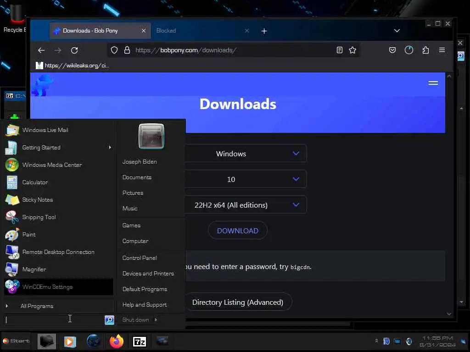Open the website hamburger navigation menu
This screenshot has height=352, width=470.
tap(433, 83)
